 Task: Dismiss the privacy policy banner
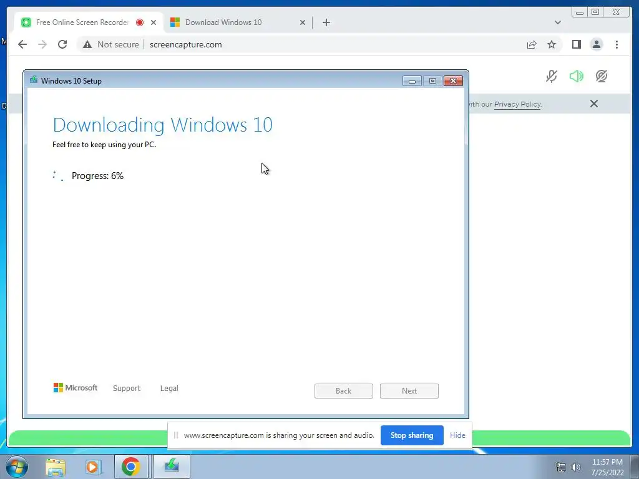pyautogui.click(x=594, y=104)
